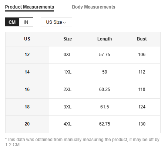Select the US 14 row cell

coord(27,72)
